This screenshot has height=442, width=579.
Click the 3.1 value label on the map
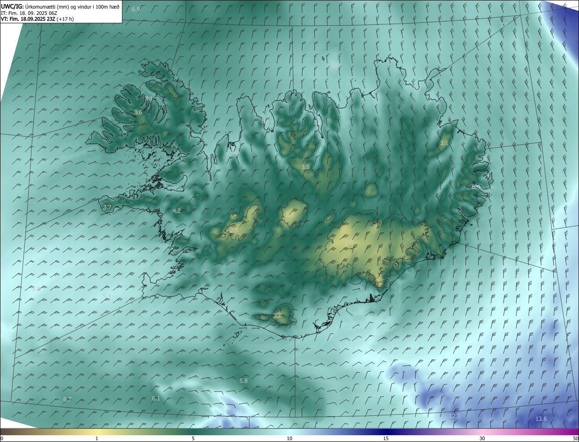(x=444, y=143)
